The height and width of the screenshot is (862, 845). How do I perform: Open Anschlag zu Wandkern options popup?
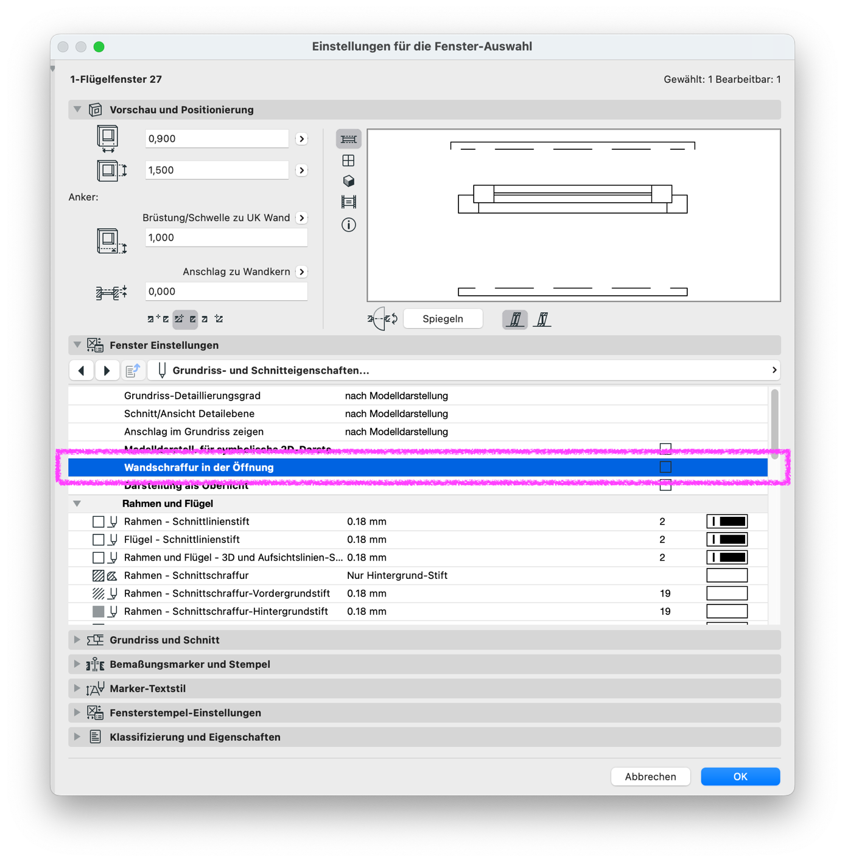[302, 272]
